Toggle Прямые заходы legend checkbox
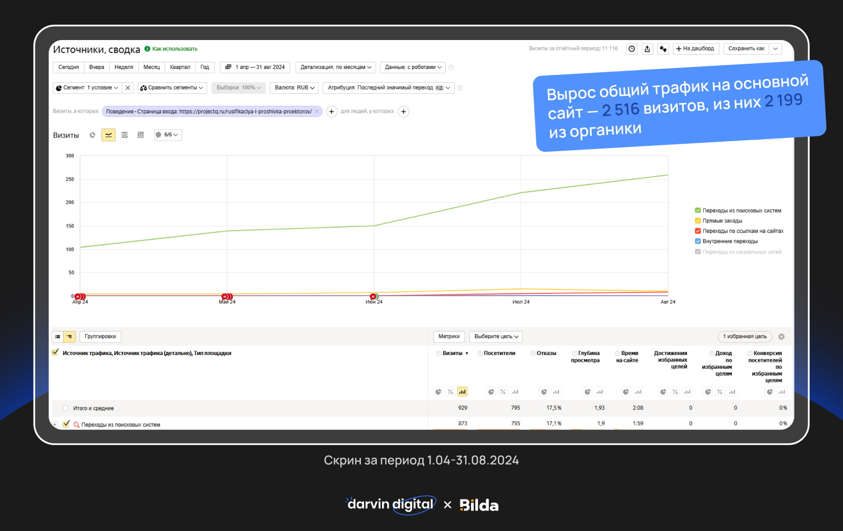This screenshot has width=843, height=531. pyautogui.click(x=698, y=221)
